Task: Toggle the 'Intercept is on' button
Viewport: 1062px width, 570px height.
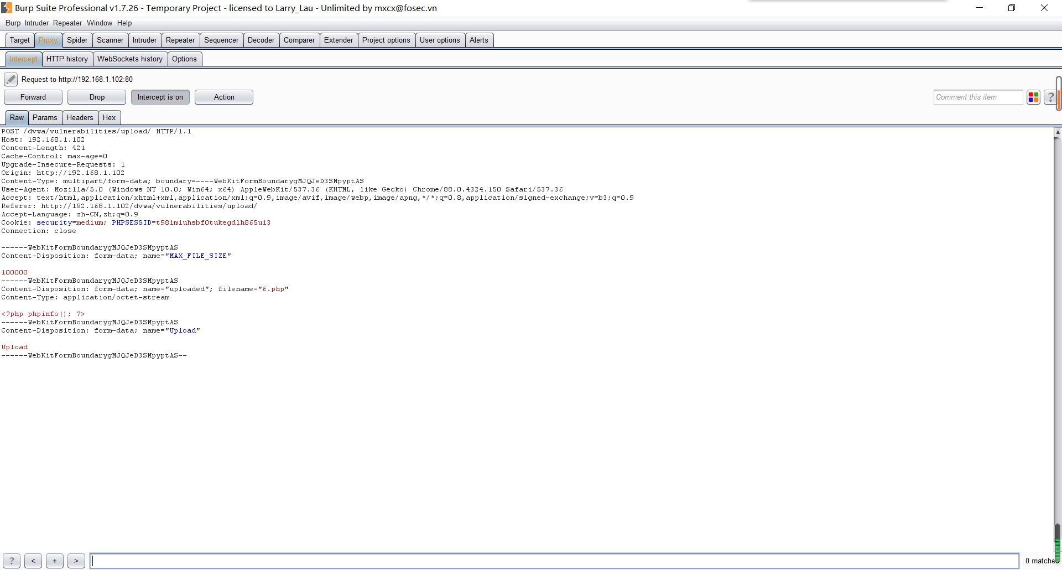Action: pos(160,97)
